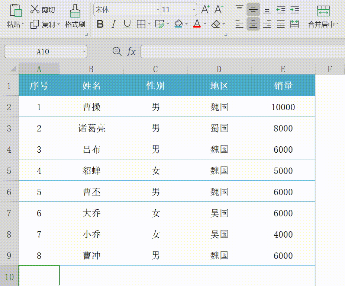Apply underline to the selected cell
345x286 pixels.
[x=127, y=23]
